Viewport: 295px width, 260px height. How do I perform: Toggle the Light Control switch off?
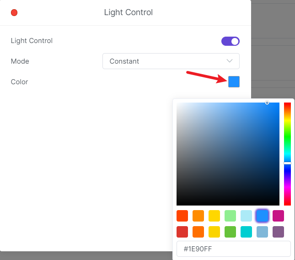(231, 41)
